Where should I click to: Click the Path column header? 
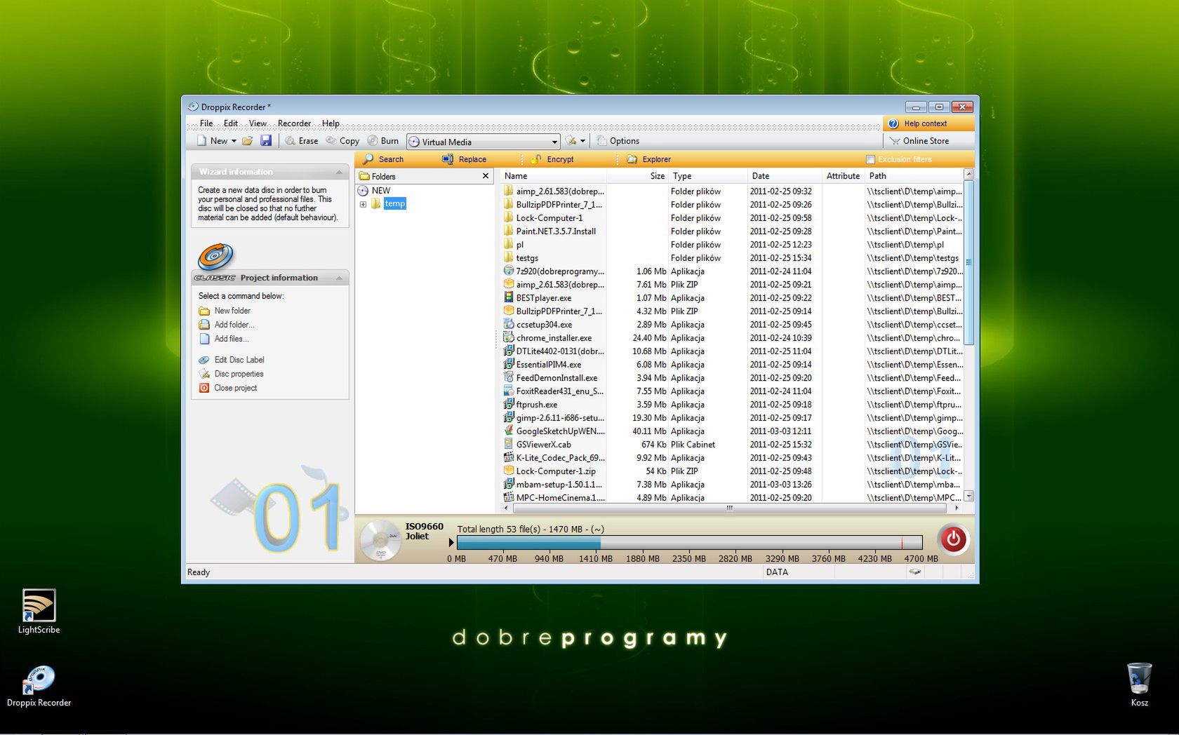point(914,176)
